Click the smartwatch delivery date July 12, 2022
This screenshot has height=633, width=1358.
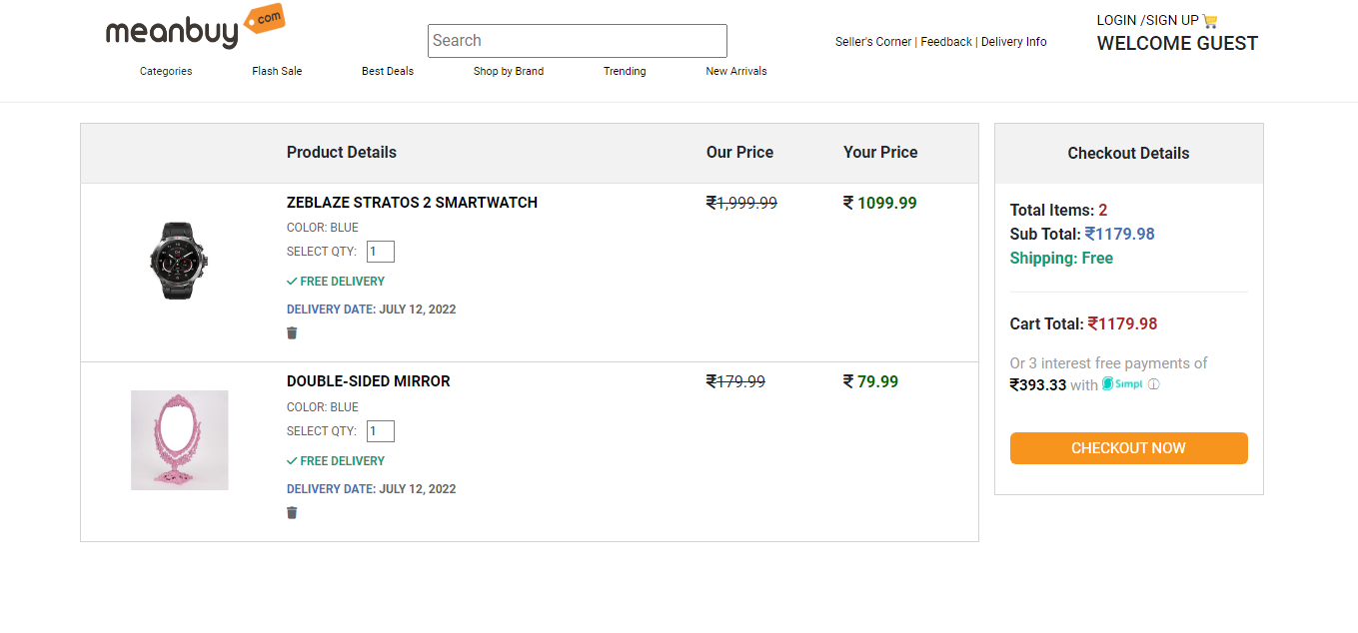click(x=372, y=310)
